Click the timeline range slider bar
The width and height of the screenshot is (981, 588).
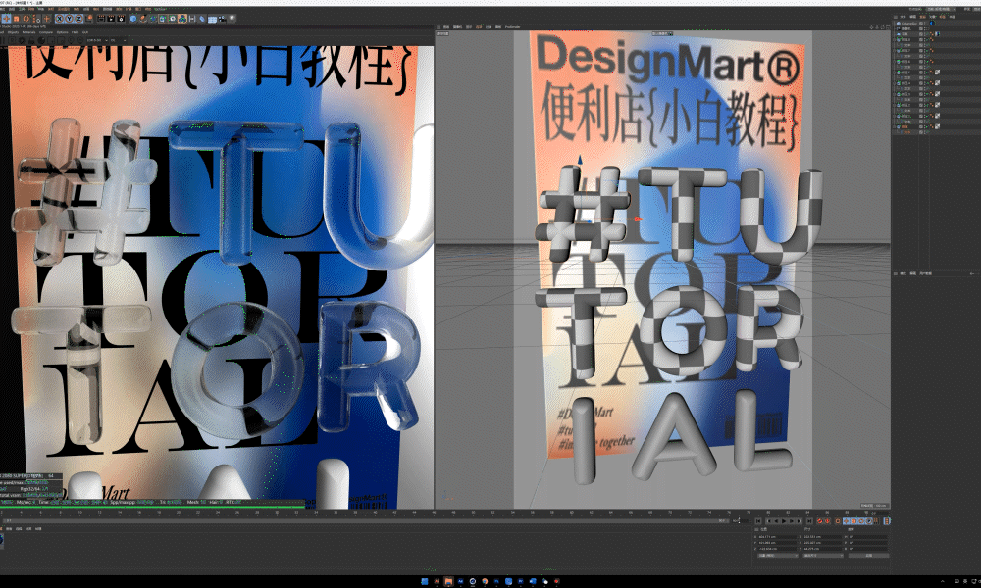click(x=366, y=520)
